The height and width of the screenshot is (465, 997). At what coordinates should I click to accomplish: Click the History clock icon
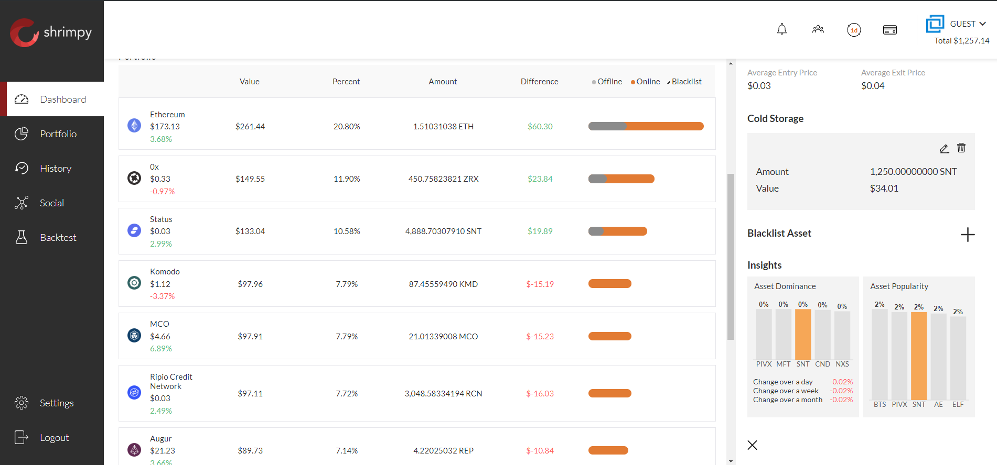click(x=22, y=168)
